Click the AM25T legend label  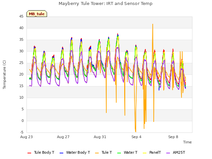tap(179, 152)
